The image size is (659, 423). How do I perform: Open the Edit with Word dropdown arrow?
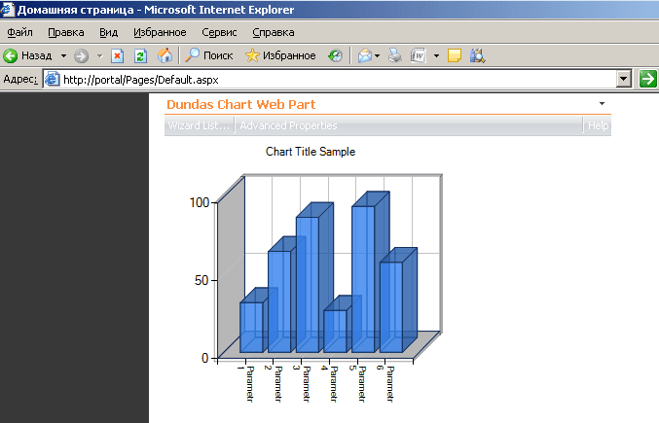pos(436,55)
